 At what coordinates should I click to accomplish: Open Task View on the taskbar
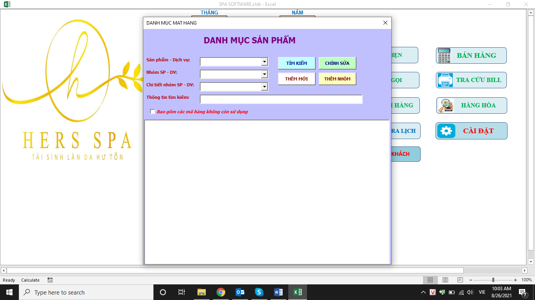182,292
